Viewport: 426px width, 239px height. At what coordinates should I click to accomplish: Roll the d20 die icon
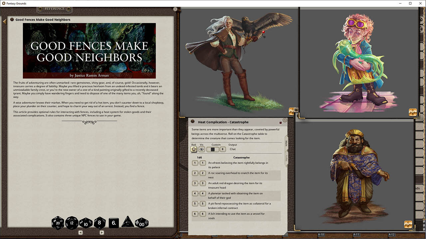point(58,223)
